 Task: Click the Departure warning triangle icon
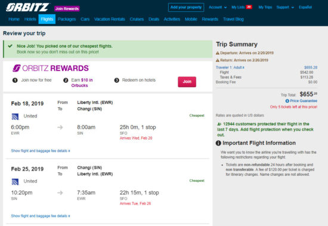pyautogui.click(x=218, y=53)
